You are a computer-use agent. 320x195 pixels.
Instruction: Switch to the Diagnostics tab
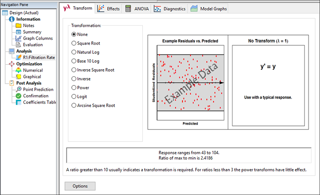(169, 9)
